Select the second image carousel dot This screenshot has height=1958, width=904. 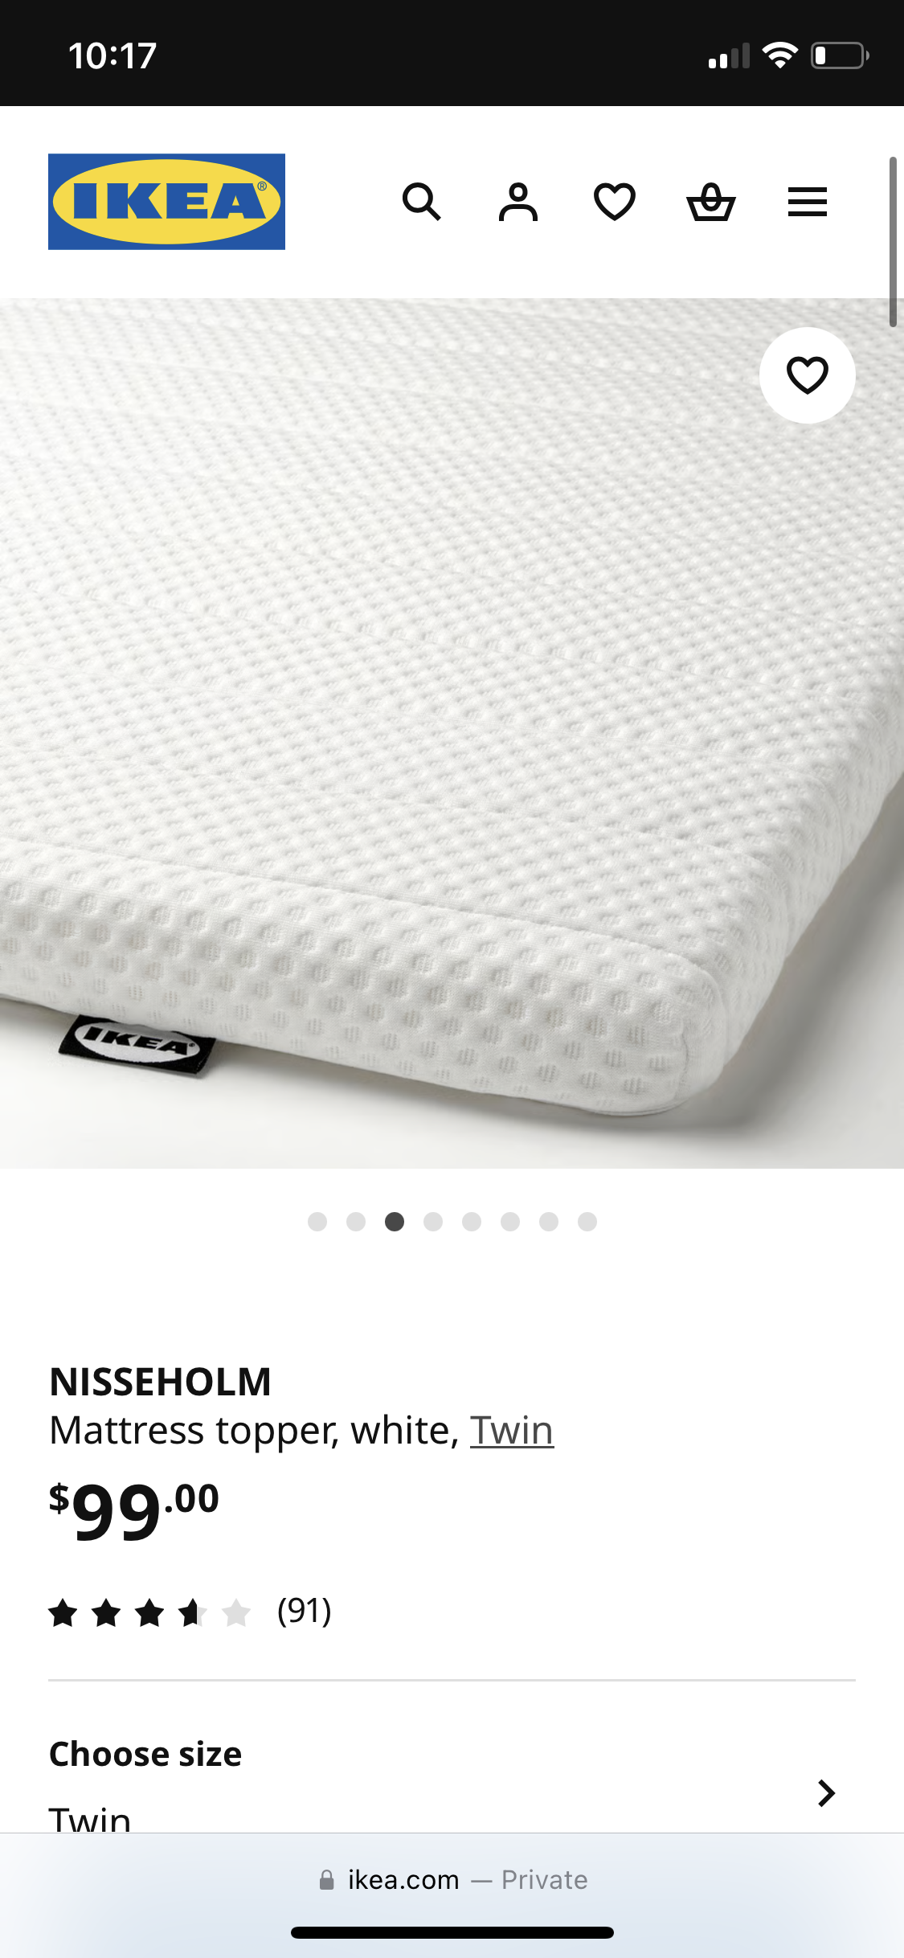[x=356, y=1222]
